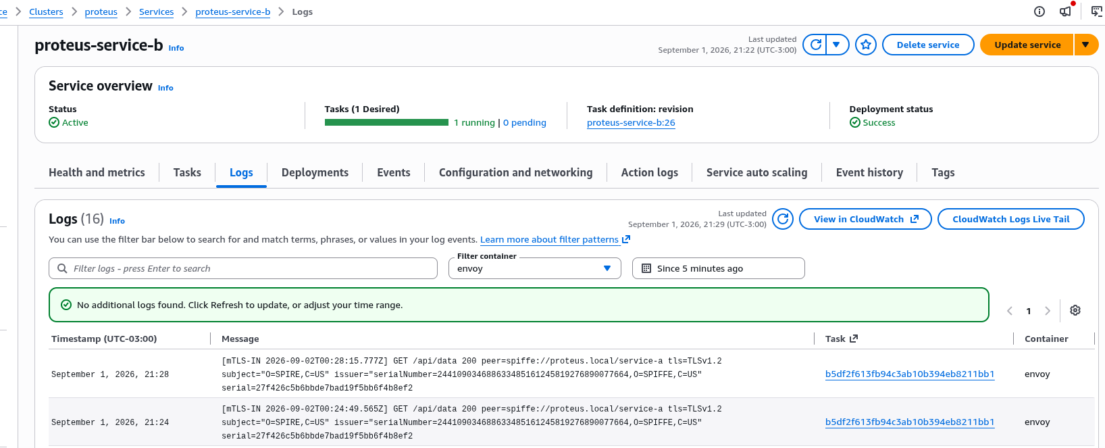Open Events tab
Viewport: 1105px width, 448px height.
click(394, 172)
